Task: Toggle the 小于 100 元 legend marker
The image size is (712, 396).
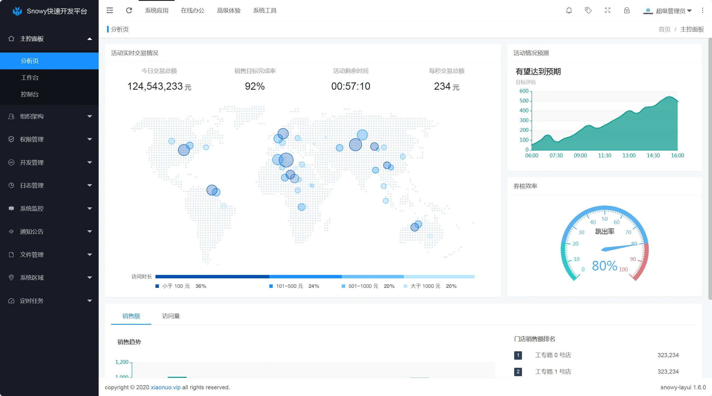Action: [x=157, y=286]
